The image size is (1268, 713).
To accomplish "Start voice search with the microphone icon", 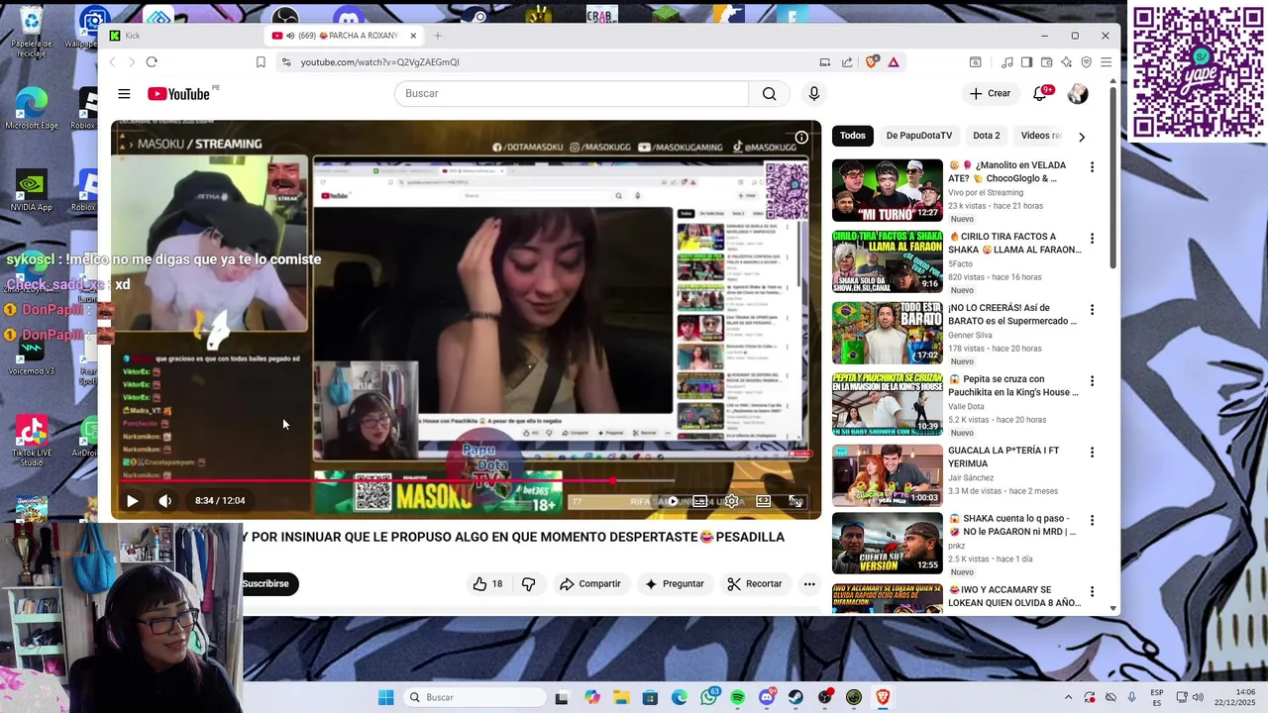I will tap(814, 94).
